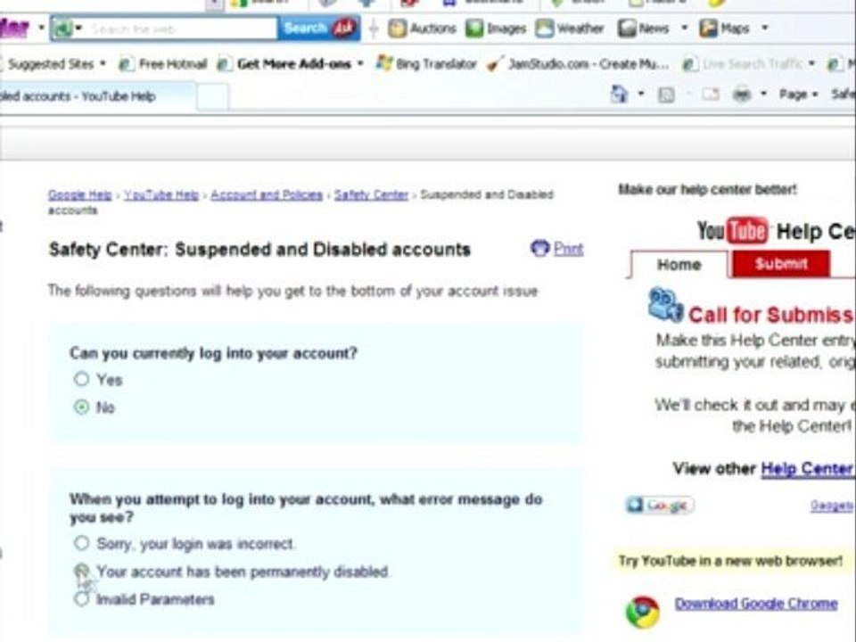Screen dimensions: 856x642
Task: Click the video camera Call for Submissions icon
Action: click(x=665, y=305)
